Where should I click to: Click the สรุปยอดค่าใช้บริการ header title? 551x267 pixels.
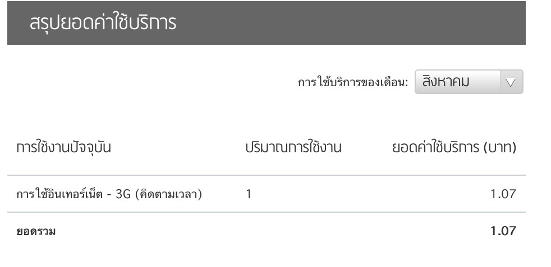103,23
